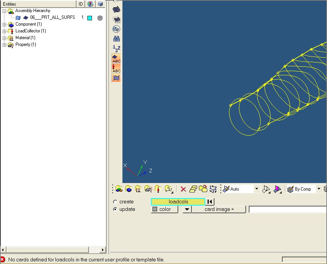
Task: Click the binoculars find icon
Action: [116, 39]
